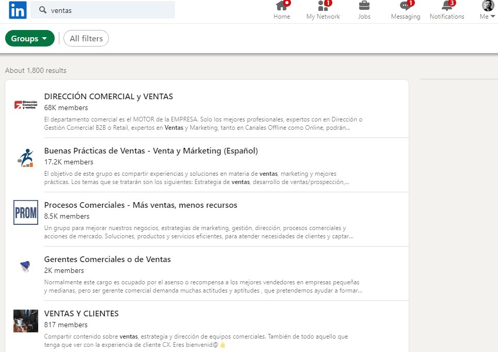The width and height of the screenshot is (498, 352).
Task: Open Home from the house icon
Action: pyautogui.click(x=281, y=5)
